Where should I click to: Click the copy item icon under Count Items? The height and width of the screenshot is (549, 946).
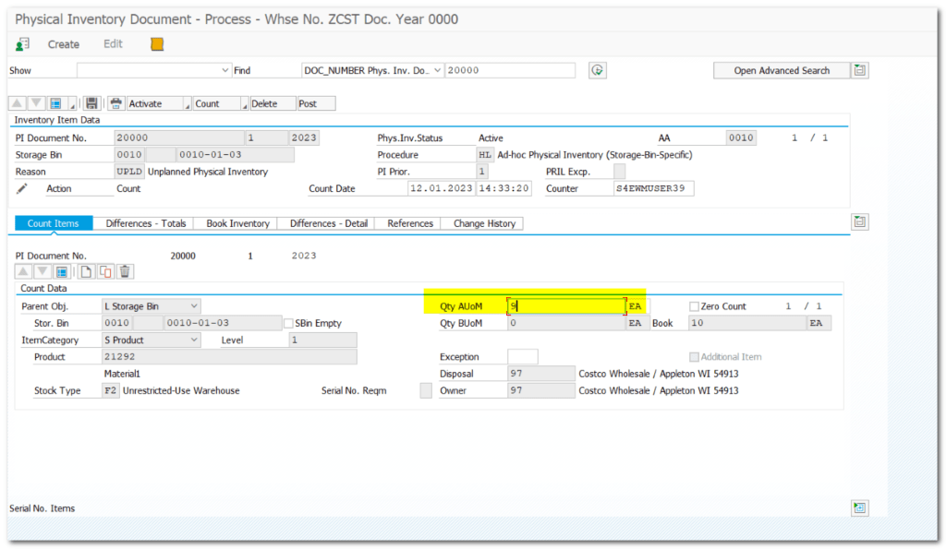coord(105,271)
